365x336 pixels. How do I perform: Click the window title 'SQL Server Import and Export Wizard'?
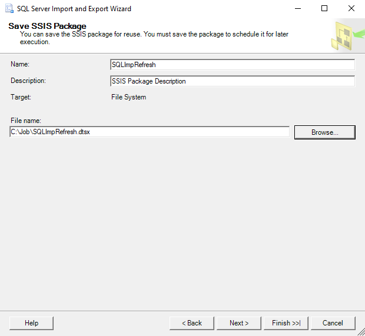click(74, 9)
